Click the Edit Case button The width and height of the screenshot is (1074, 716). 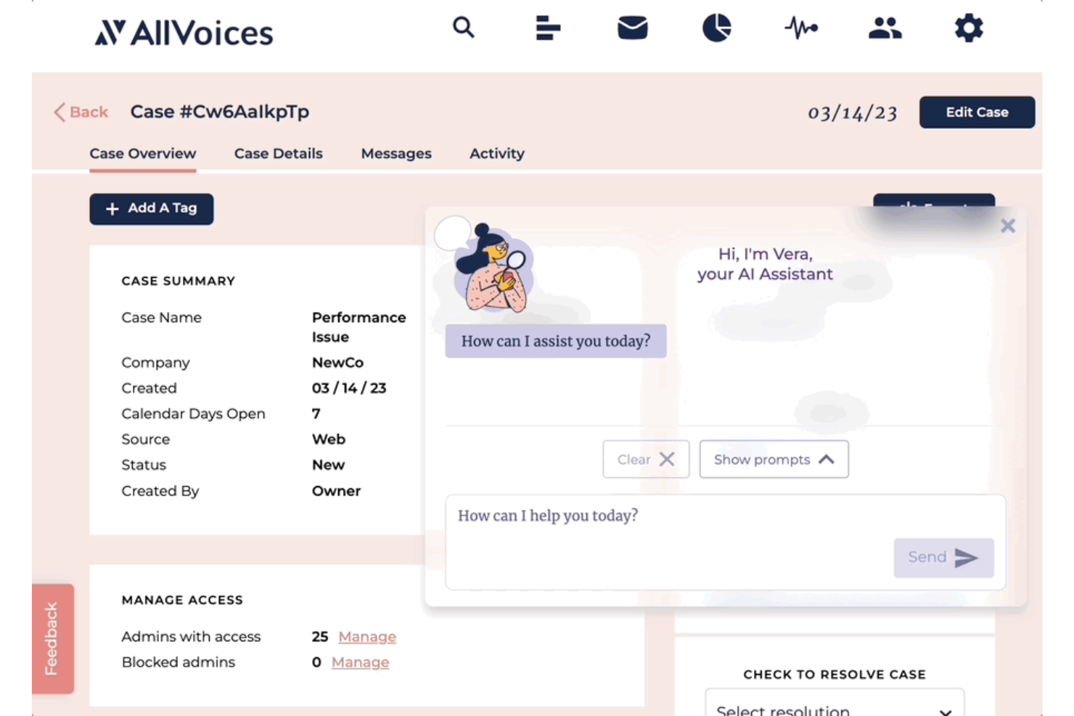977,112
